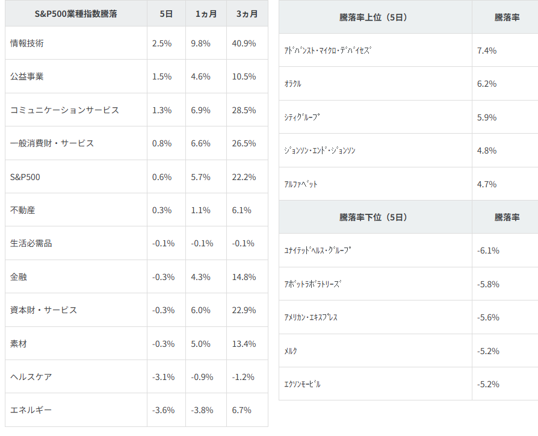The height and width of the screenshot is (436, 538).
Task: Select the 一般消費財・サービス row label
Action: coord(52,143)
